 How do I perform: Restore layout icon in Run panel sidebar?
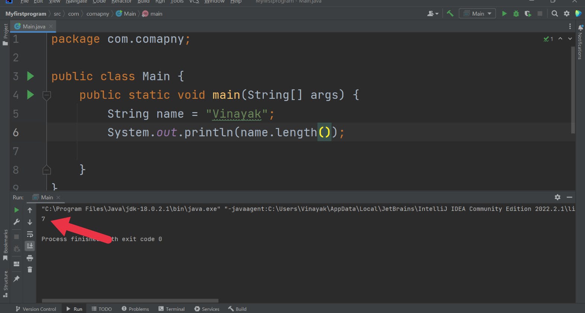(x=16, y=264)
